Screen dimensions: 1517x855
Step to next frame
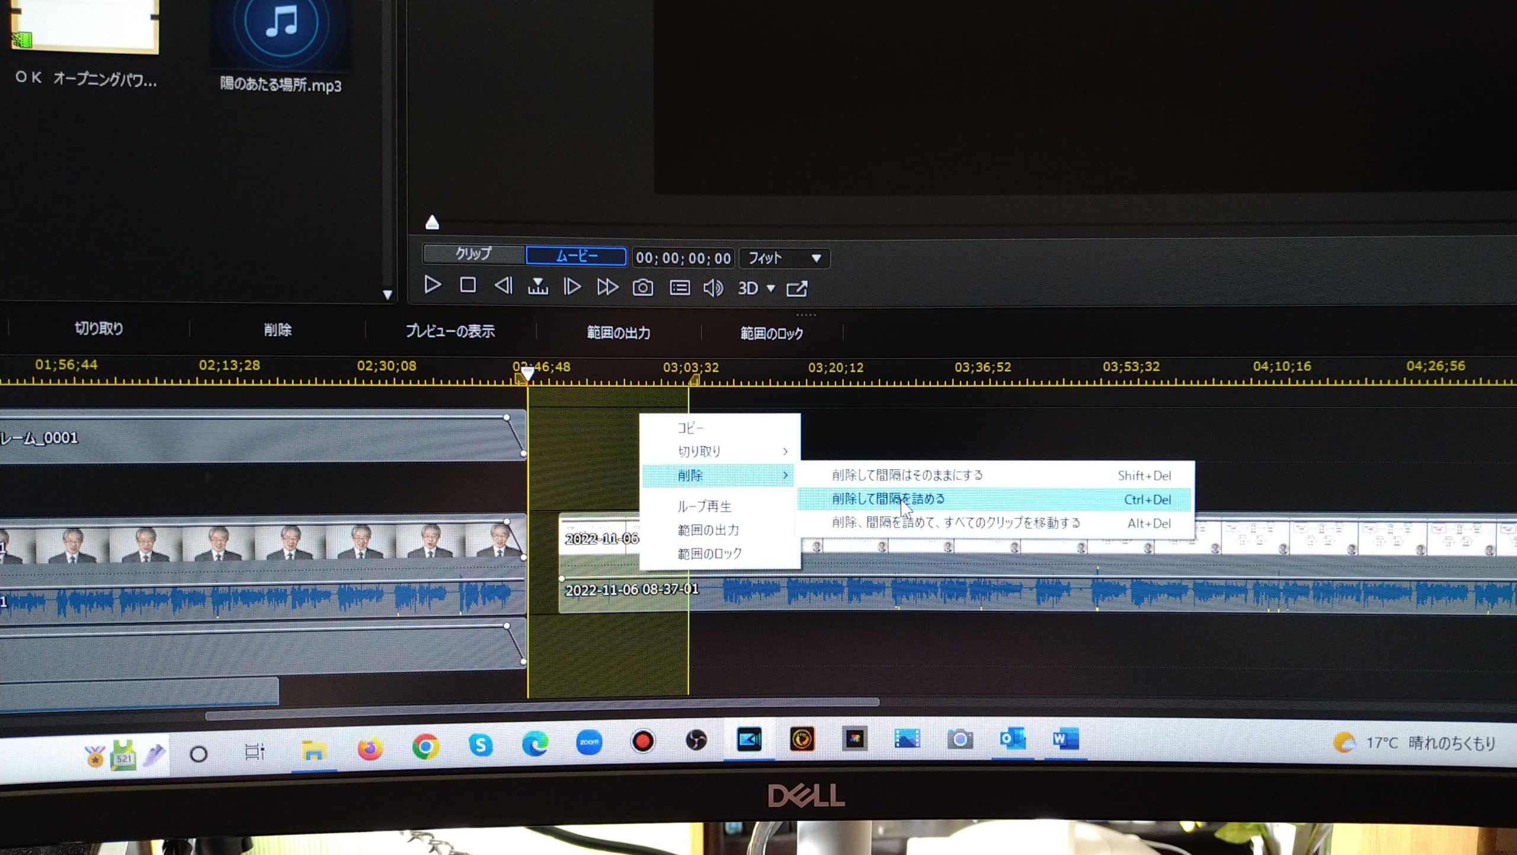click(x=572, y=287)
